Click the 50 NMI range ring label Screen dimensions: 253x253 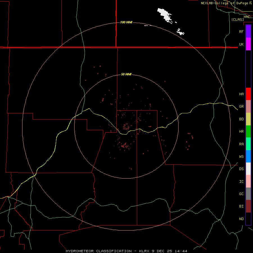click(x=126, y=74)
